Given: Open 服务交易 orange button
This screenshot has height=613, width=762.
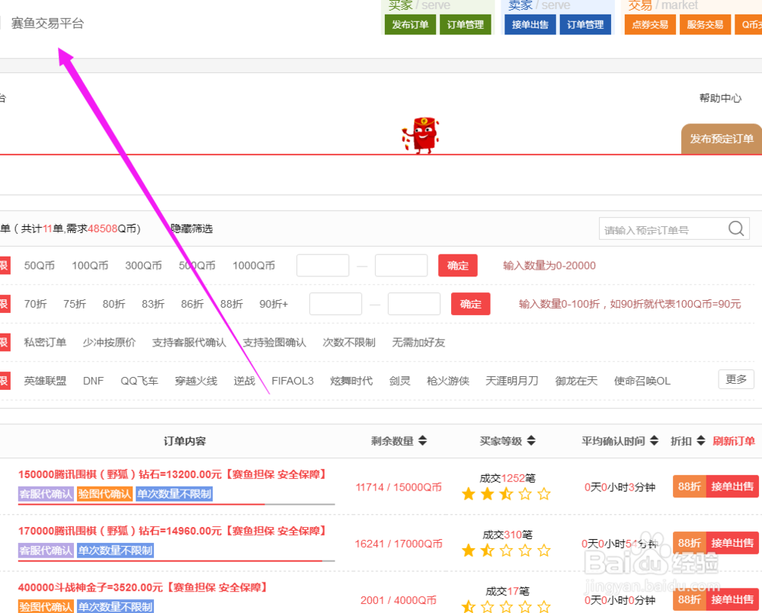Looking at the screenshot, I should tap(705, 25).
